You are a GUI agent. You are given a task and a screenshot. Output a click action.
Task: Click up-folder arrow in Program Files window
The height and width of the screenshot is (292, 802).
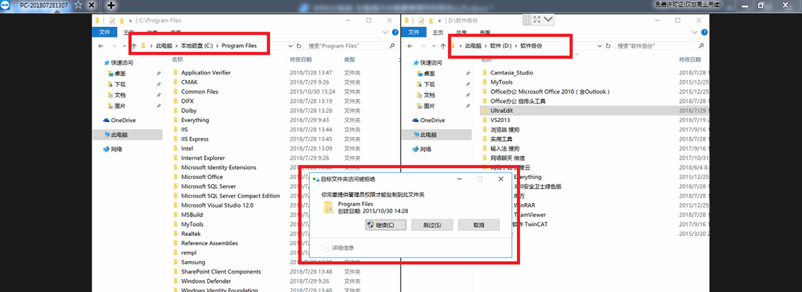click(x=134, y=46)
